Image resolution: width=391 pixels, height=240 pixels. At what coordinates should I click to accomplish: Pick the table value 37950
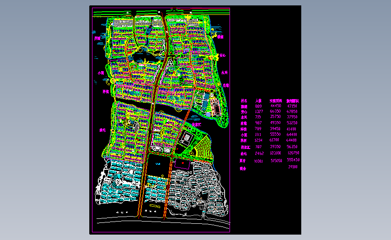coord(292,117)
